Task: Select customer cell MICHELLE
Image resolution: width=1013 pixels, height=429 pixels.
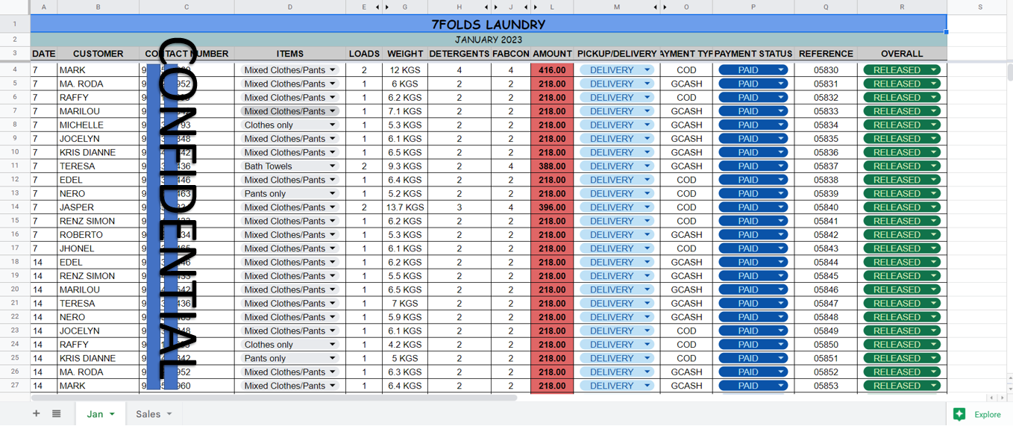Action: pyautogui.click(x=98, y=125)
